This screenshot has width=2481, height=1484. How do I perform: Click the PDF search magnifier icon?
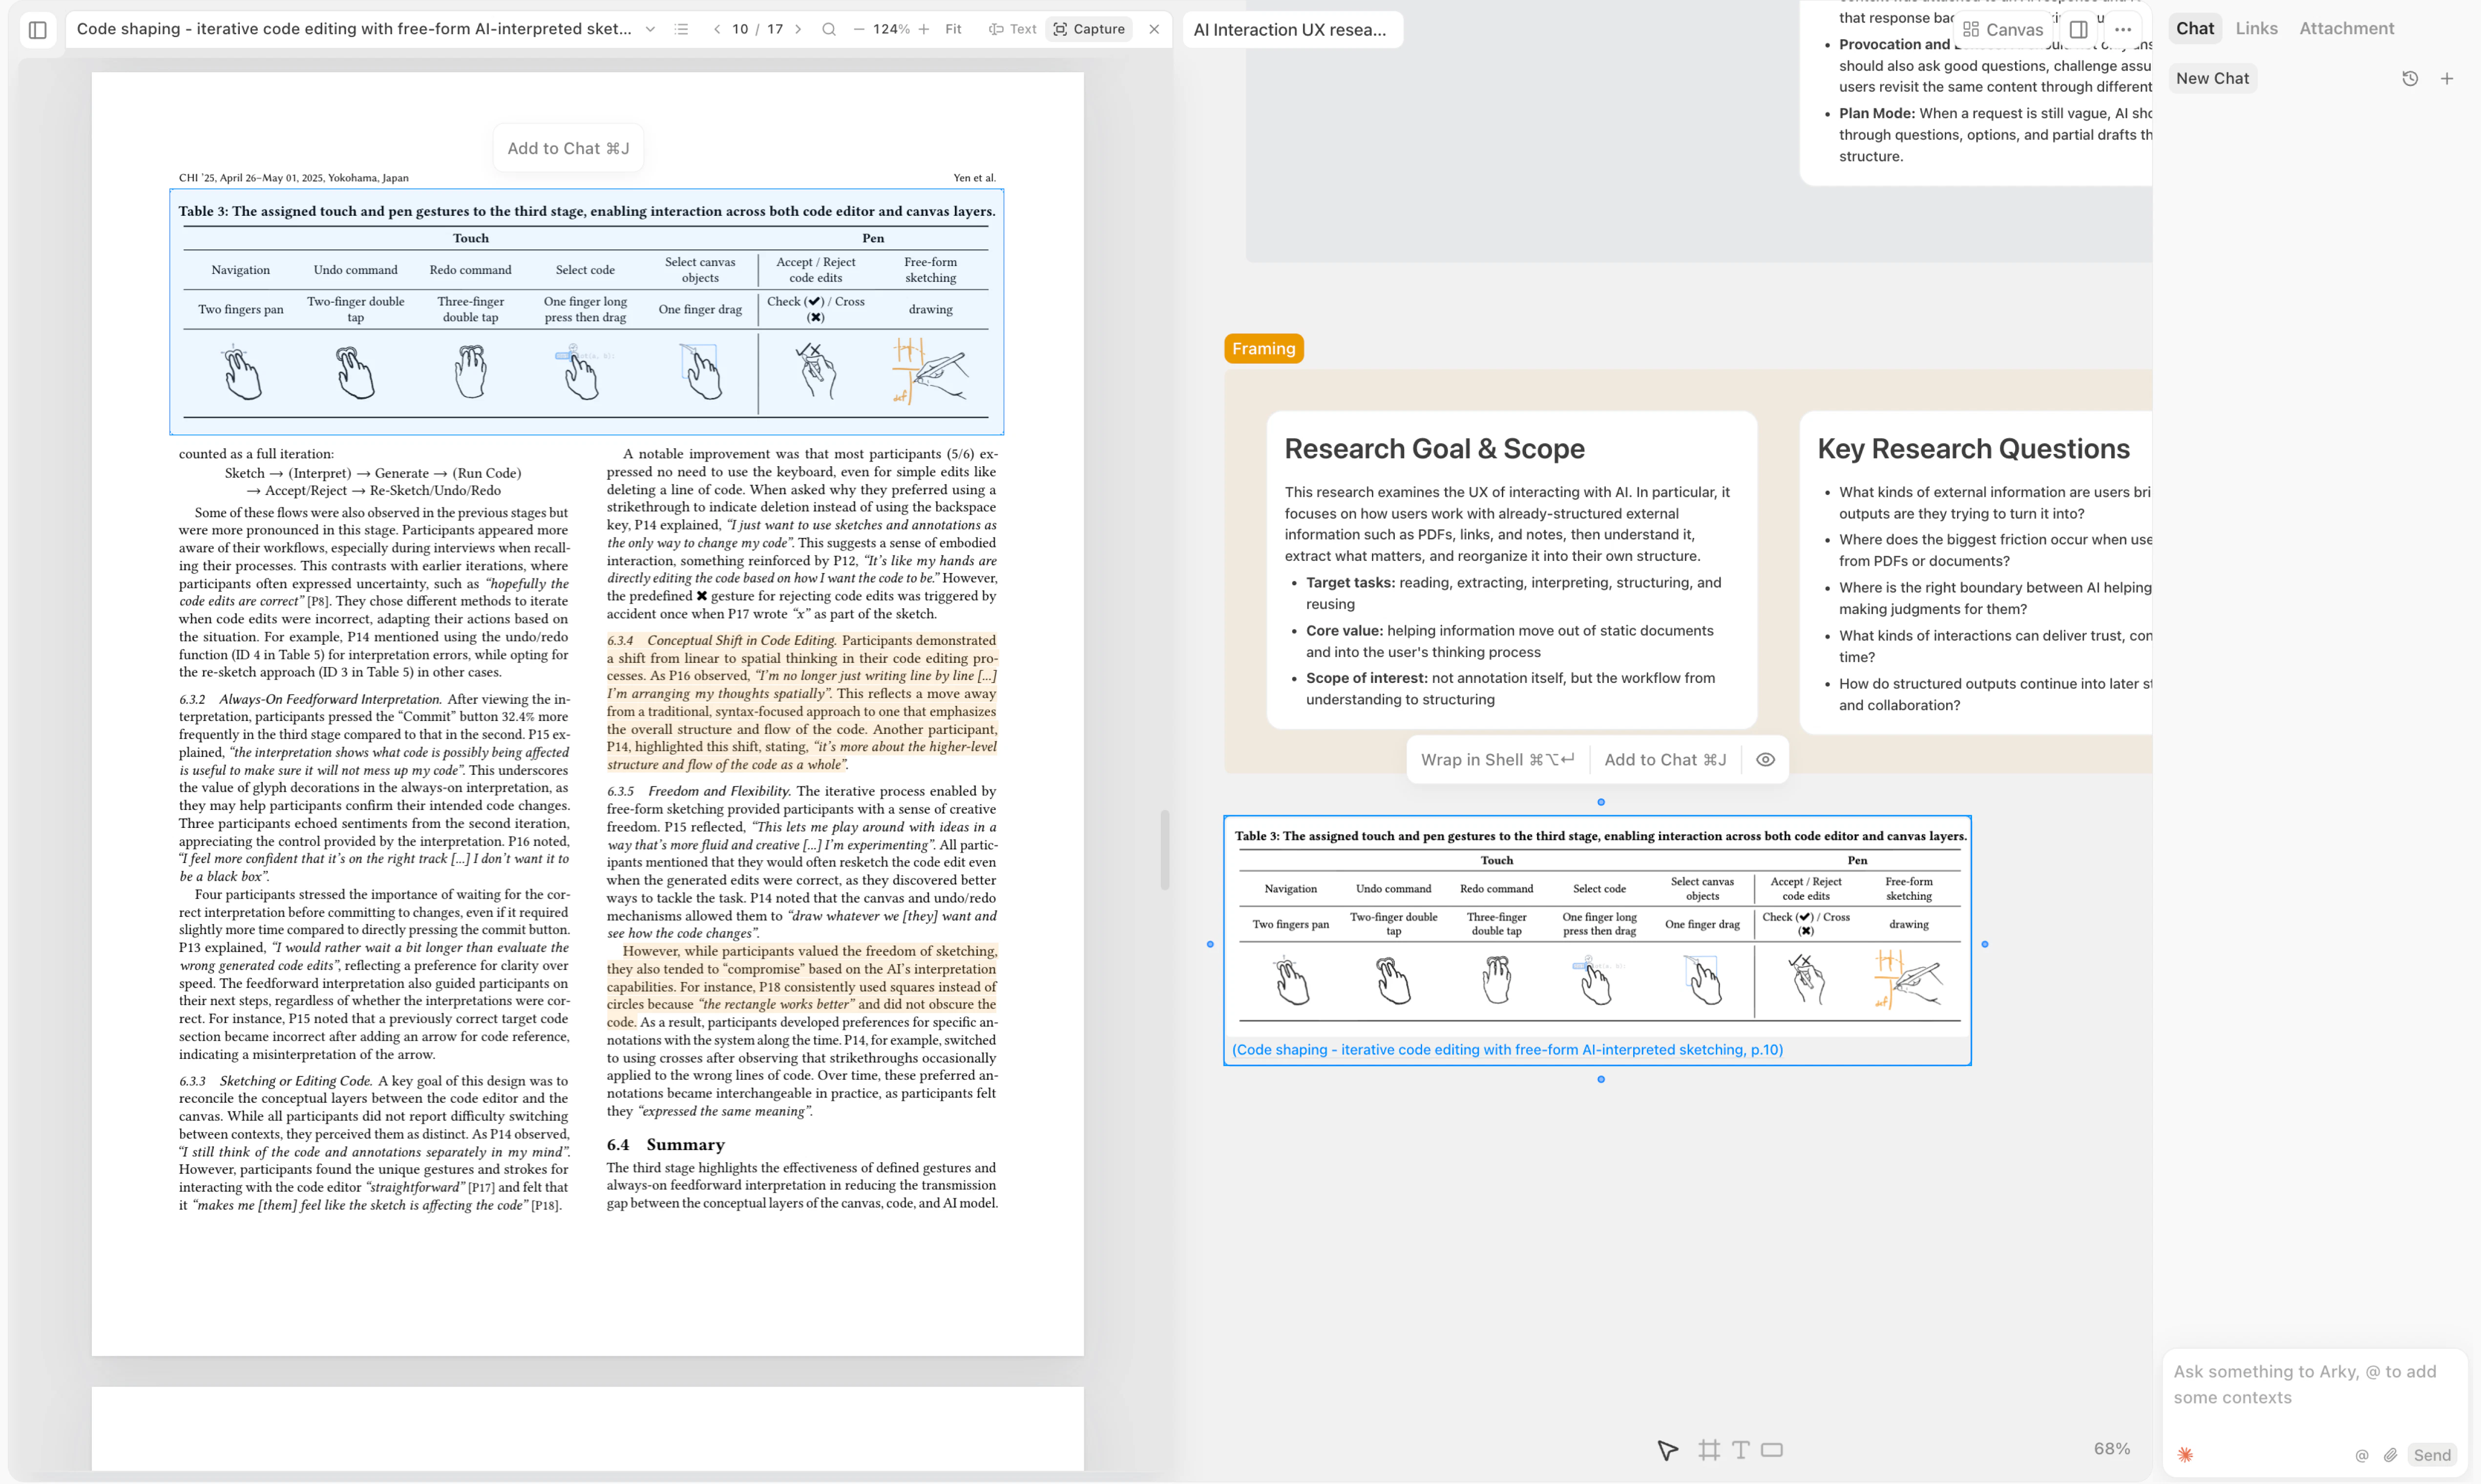click(x=828, y=29)
